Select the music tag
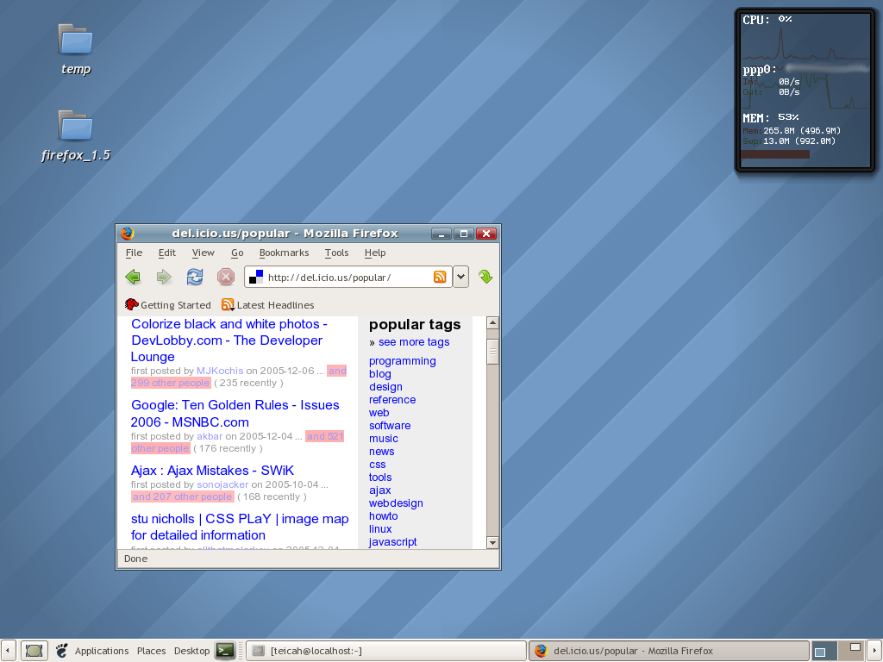This screenshot has width=883, height=662. (x=384, y=439)
